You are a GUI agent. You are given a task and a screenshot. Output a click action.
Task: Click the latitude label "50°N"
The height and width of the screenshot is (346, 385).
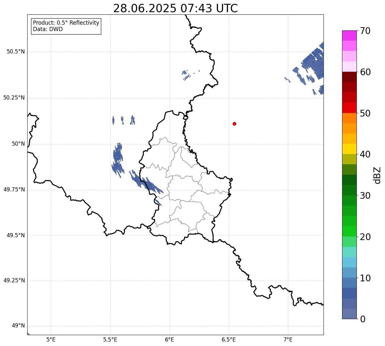click(18, 144)
